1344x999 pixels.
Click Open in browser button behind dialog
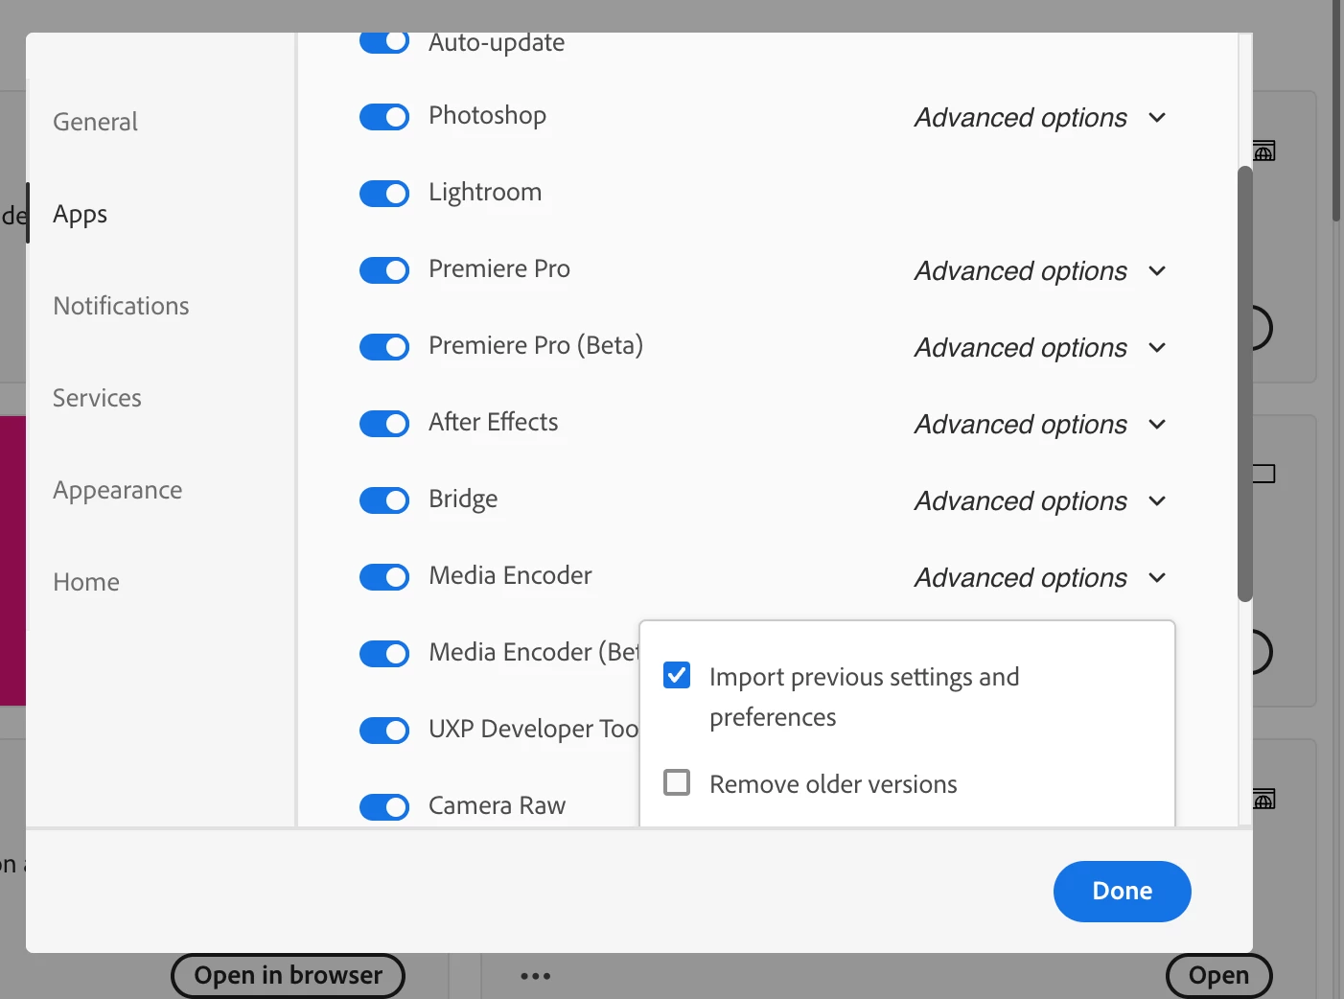pos(288,976)
